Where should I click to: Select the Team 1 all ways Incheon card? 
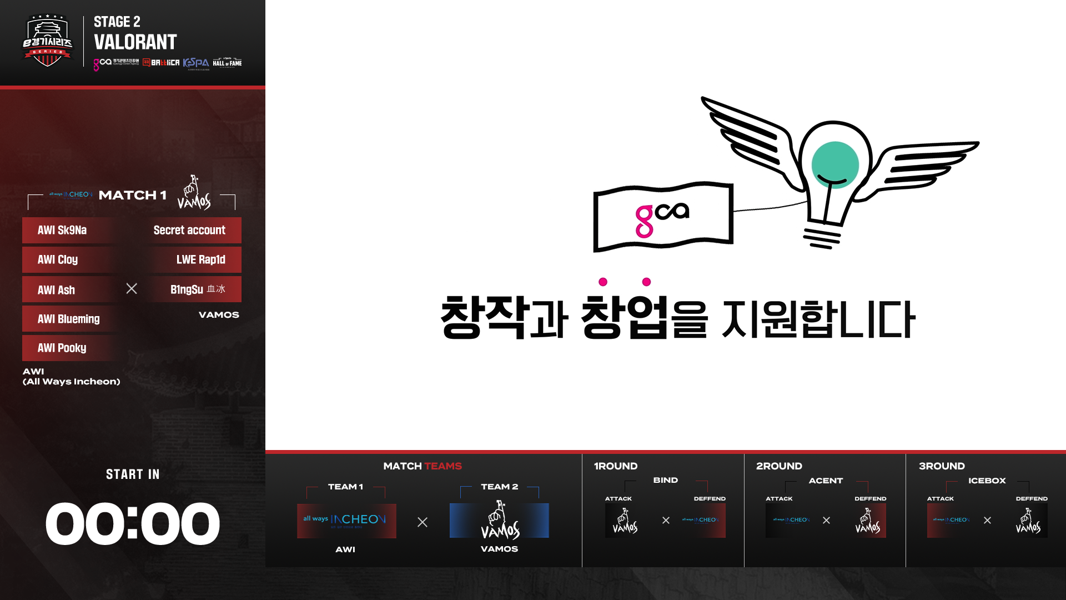pyautogui.click(x=346, y=521)
